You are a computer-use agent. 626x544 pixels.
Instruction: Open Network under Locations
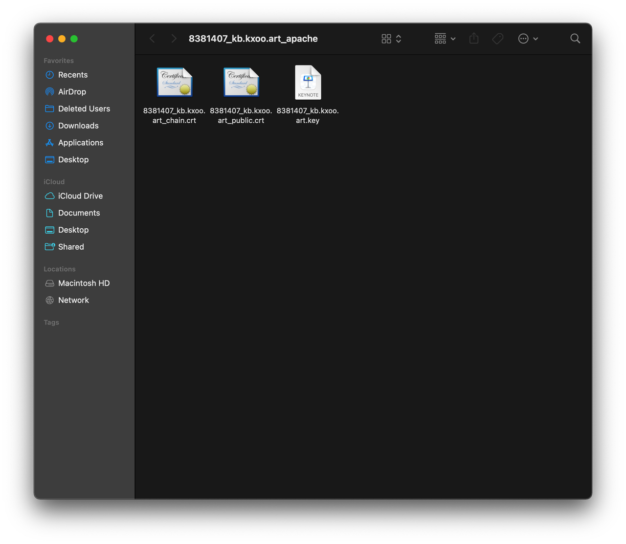point(73,300)
